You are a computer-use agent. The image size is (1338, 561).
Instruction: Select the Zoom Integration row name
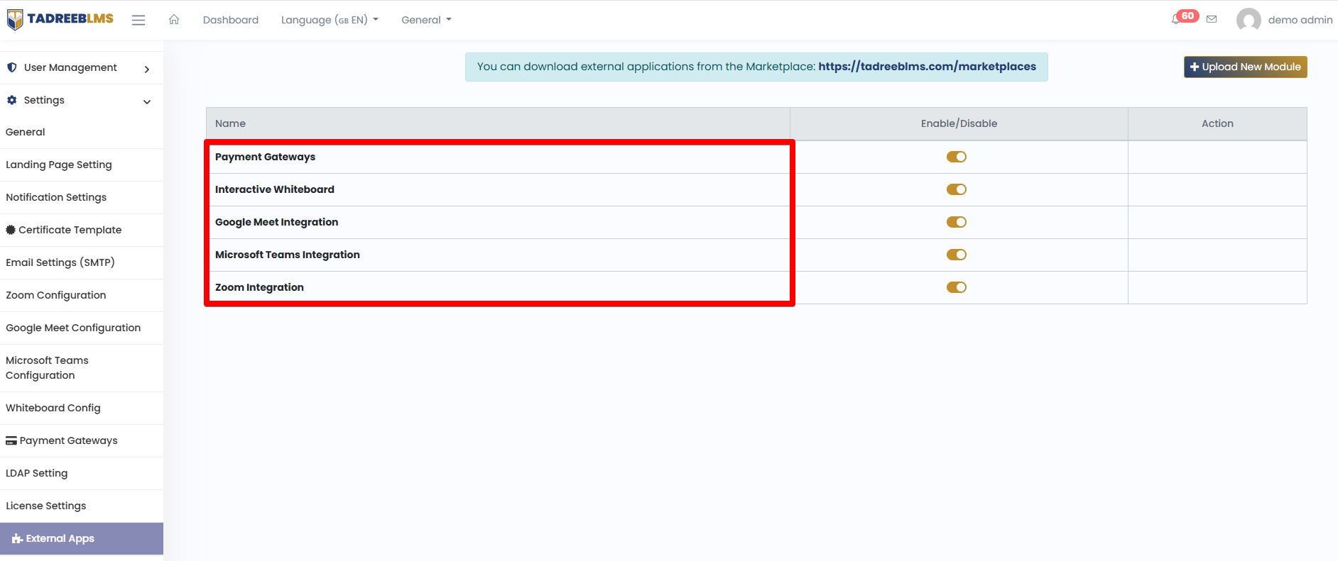pos(259,287)
